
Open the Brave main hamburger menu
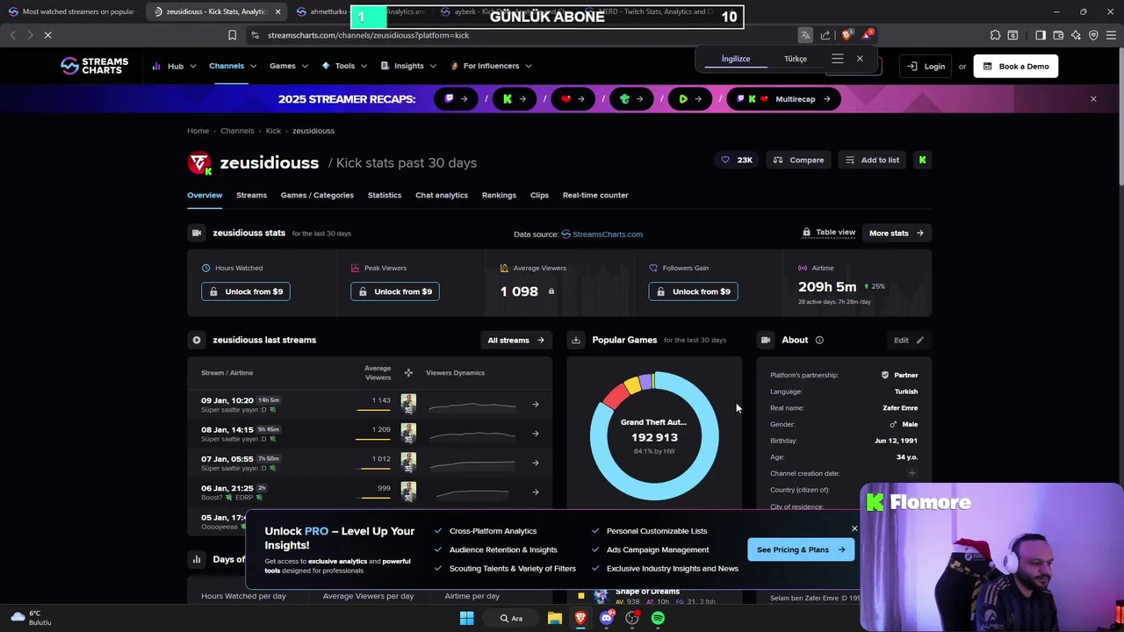tap(1110, 35)
